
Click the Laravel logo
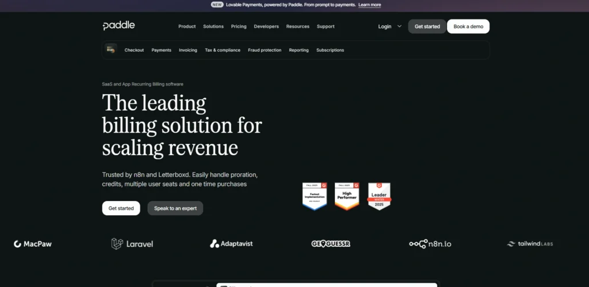(132, 244)
